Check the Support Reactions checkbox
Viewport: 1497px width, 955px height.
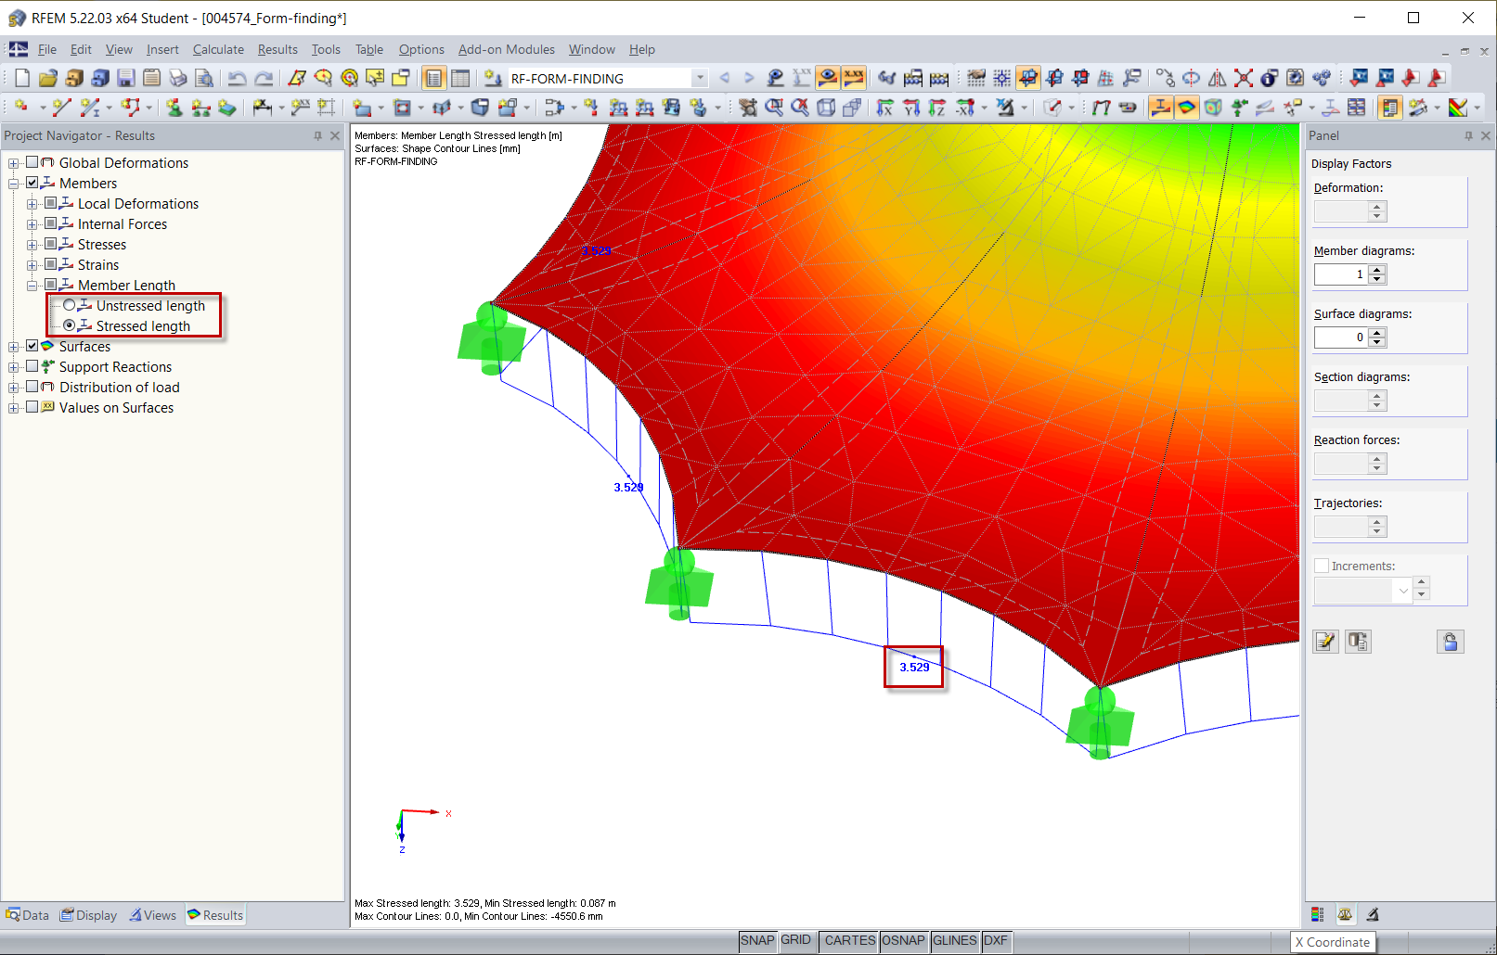tap(32, 366)
